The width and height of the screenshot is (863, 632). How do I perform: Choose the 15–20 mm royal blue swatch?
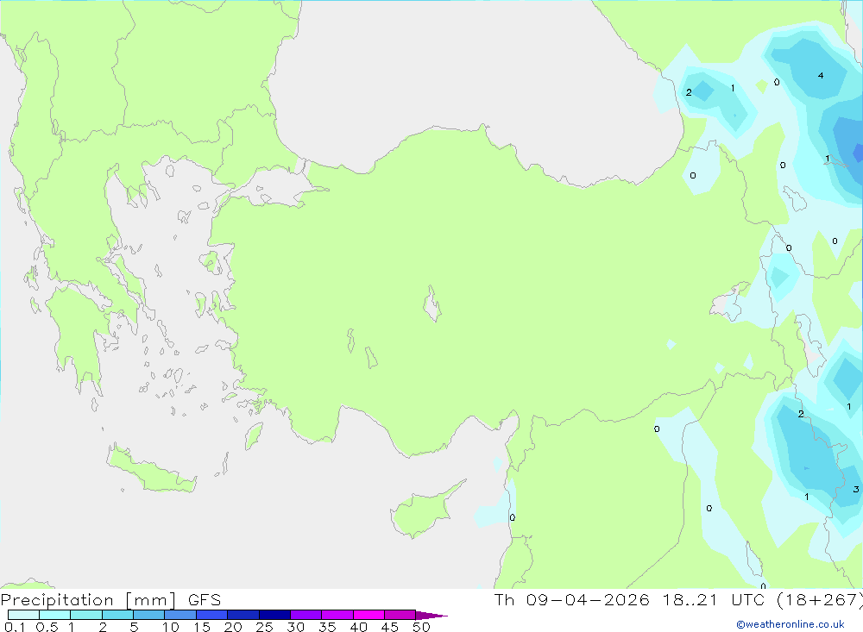[x=212, y=615]
